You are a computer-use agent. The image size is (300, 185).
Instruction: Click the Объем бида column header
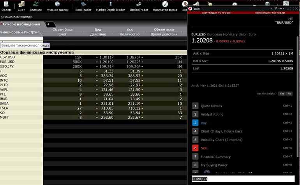62,30
